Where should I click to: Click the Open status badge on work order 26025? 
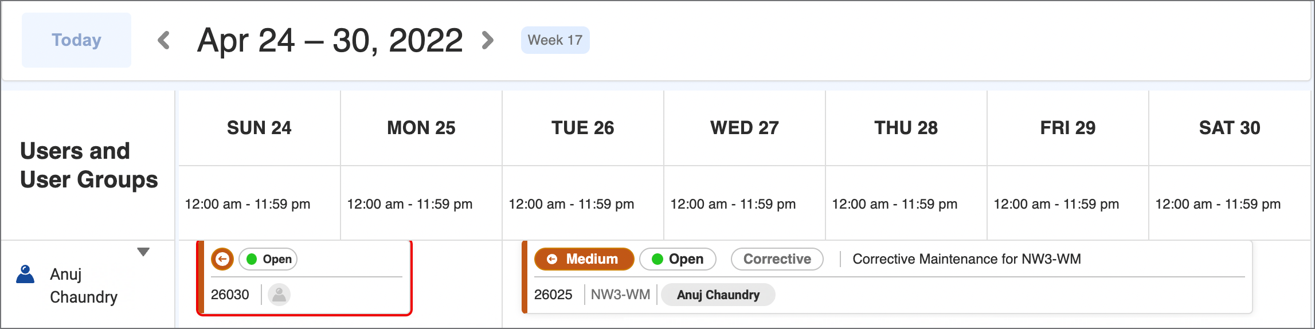[x=678, y=259]
